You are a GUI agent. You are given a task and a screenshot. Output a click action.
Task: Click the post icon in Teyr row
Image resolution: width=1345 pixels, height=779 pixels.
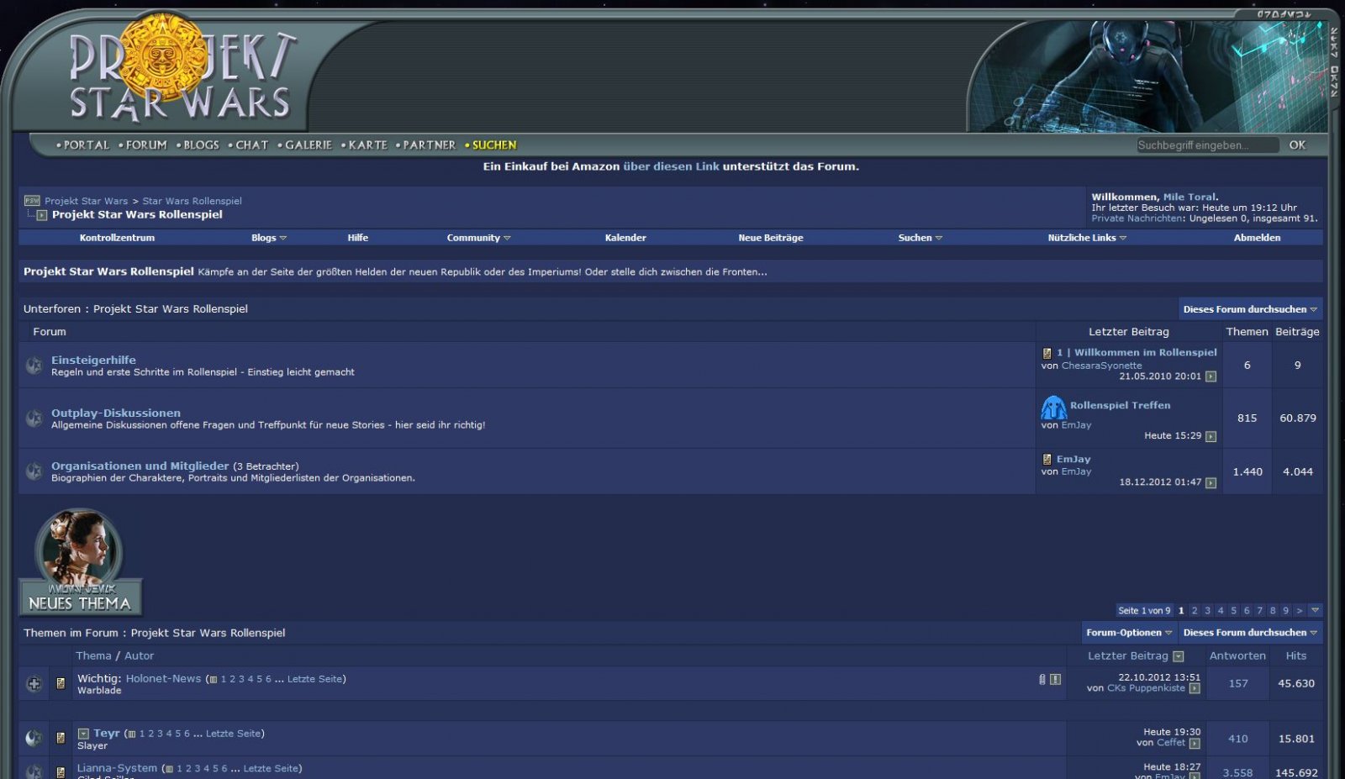coord(61,738)
